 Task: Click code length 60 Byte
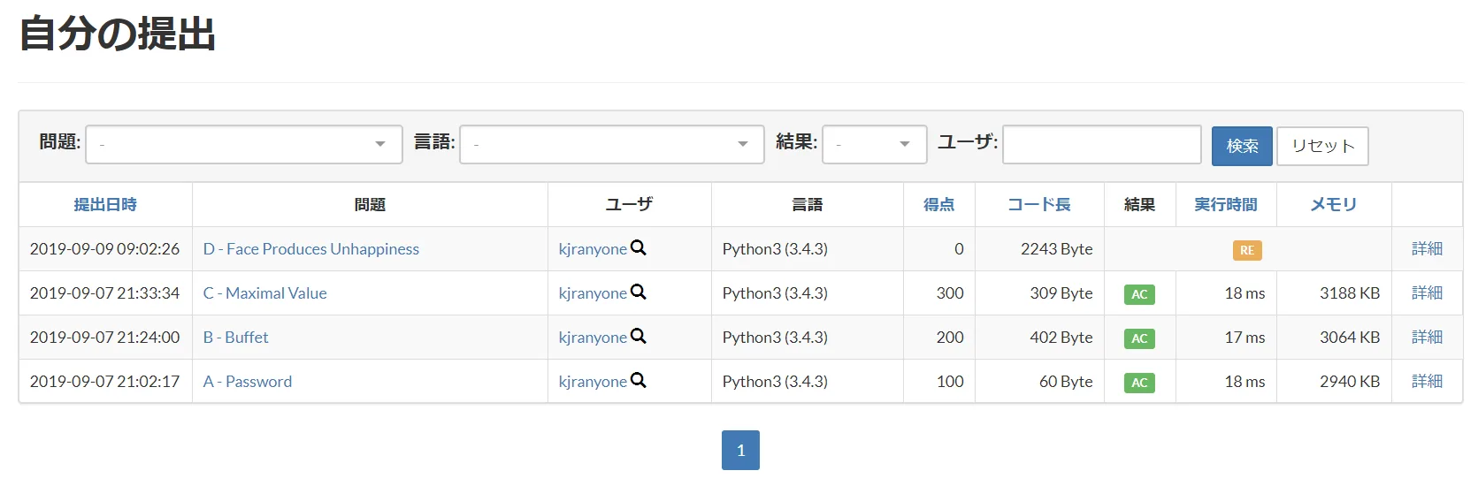[x=1066, y=382]
